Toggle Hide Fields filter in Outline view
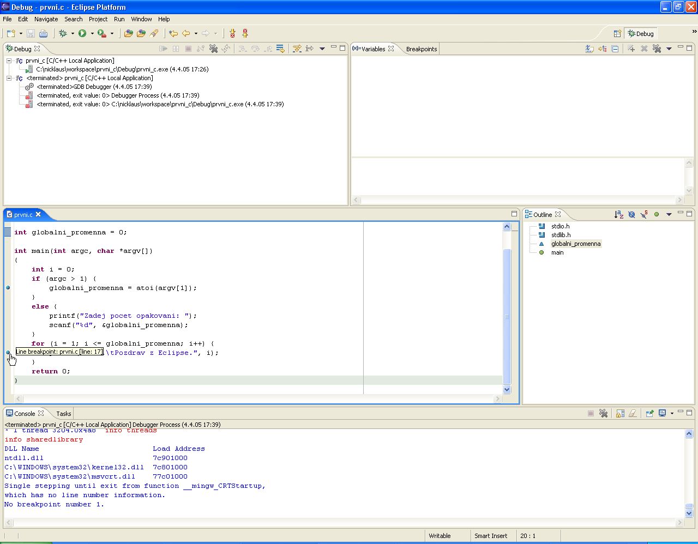The height and width of the screenshot is (544, 698). coord(631,214)
